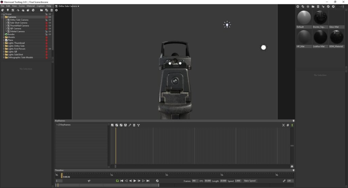
Task: Click the round icon right of playback controls
Action: click(x=157, y=181)
